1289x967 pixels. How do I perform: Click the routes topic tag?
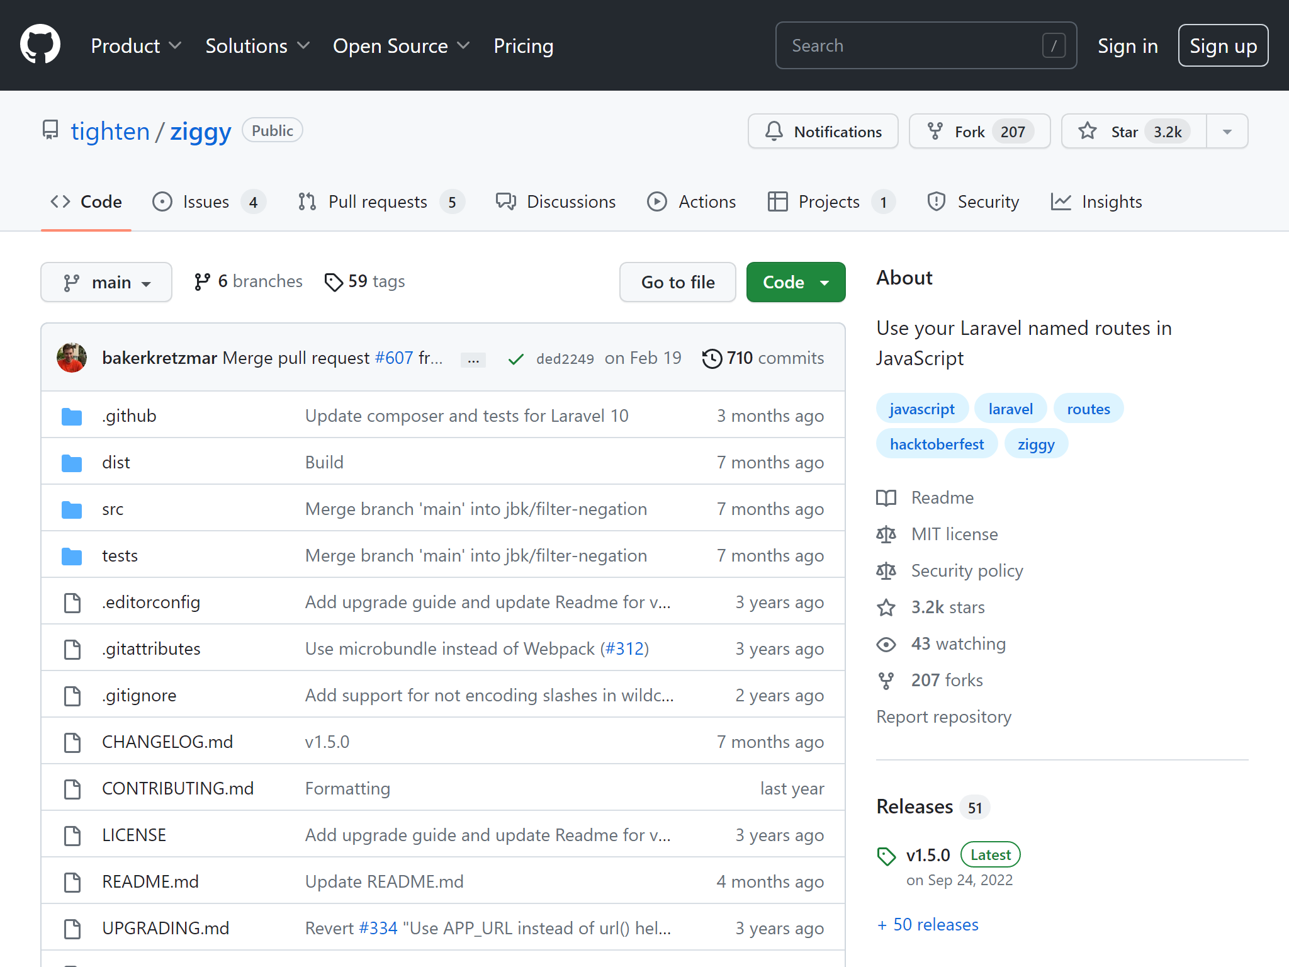1089,409
